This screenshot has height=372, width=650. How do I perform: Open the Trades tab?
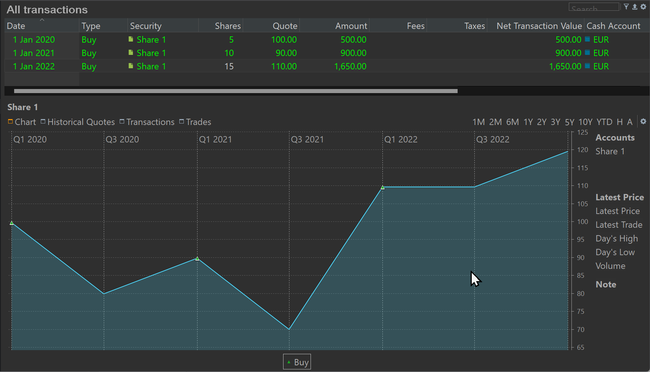[x=195, y=122]
